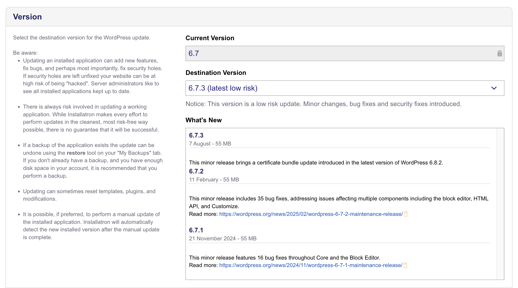Click the external-link icon after the 6.7.2 link
518x288 pixels.
click(x=406, y=214)
